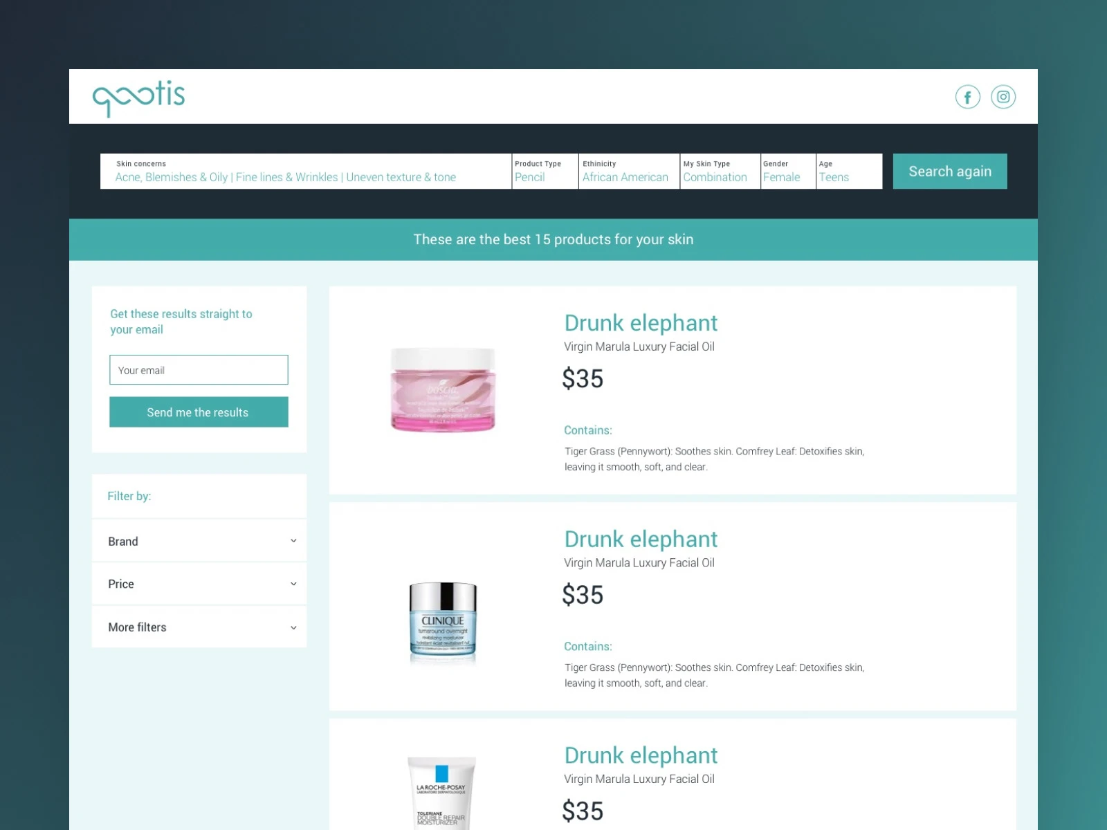Open the qootis logo home link
Screen dimensions: 1107x830
(139, 98)
